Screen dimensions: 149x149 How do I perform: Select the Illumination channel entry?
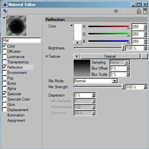[16, 115]
